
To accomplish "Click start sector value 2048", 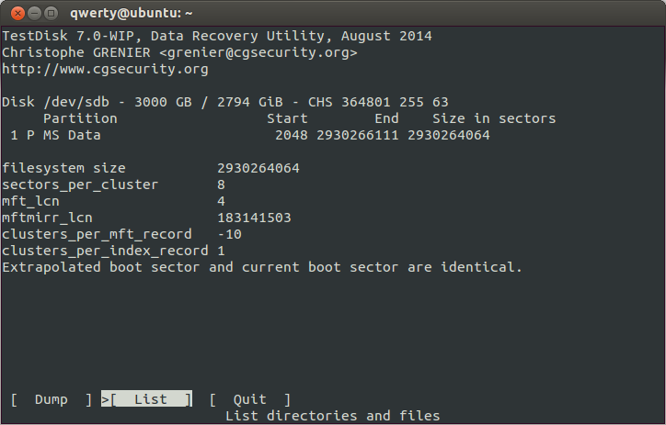I will coord(292,135).
